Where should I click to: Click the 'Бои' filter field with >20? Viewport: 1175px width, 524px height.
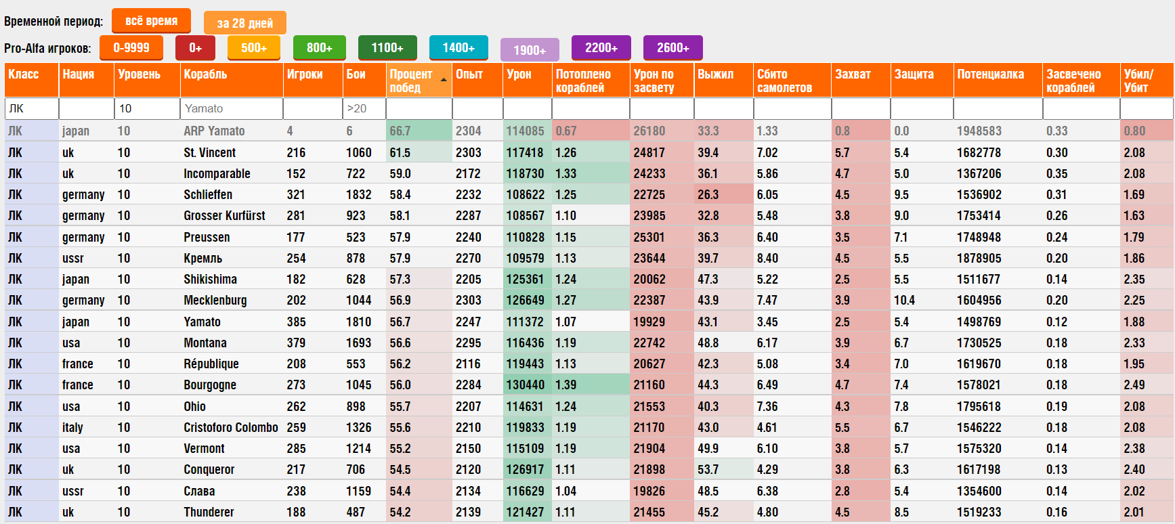(x=364, y=108)
